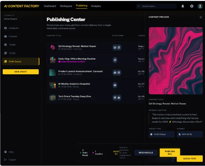Click the magenta conflict dot on Daily Vlog
Viewport: 205px width, 166px height.
(59, 62)
